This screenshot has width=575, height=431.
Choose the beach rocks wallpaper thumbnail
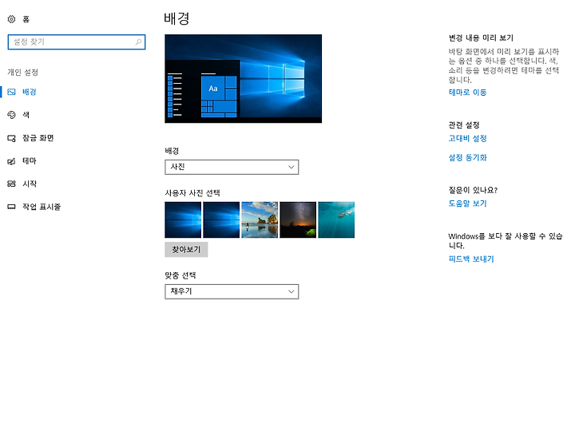260,220
